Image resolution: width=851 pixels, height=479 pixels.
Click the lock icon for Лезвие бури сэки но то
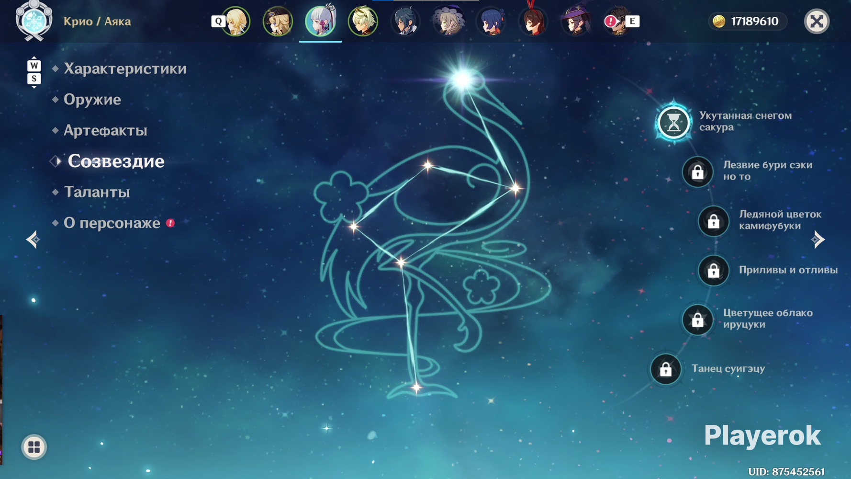[x=697, y=172]
